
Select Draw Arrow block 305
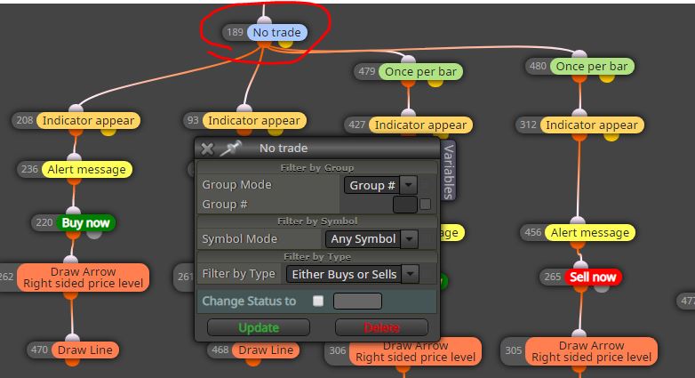pos(591,351)
